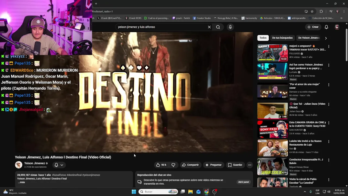Open File Explorer from the taskbar

191,192
